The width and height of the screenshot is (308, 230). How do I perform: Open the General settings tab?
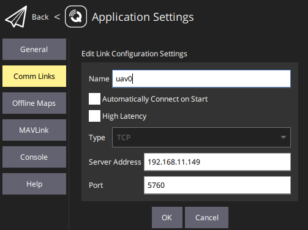coord(34,50)
